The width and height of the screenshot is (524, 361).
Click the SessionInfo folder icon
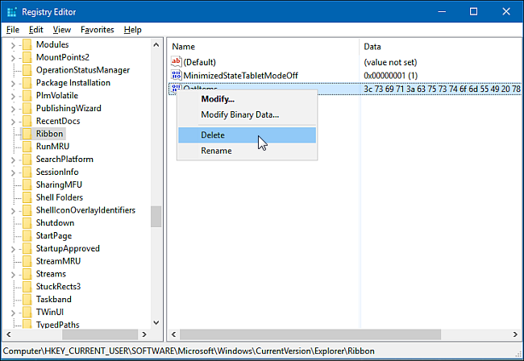(x=27, y=172)
